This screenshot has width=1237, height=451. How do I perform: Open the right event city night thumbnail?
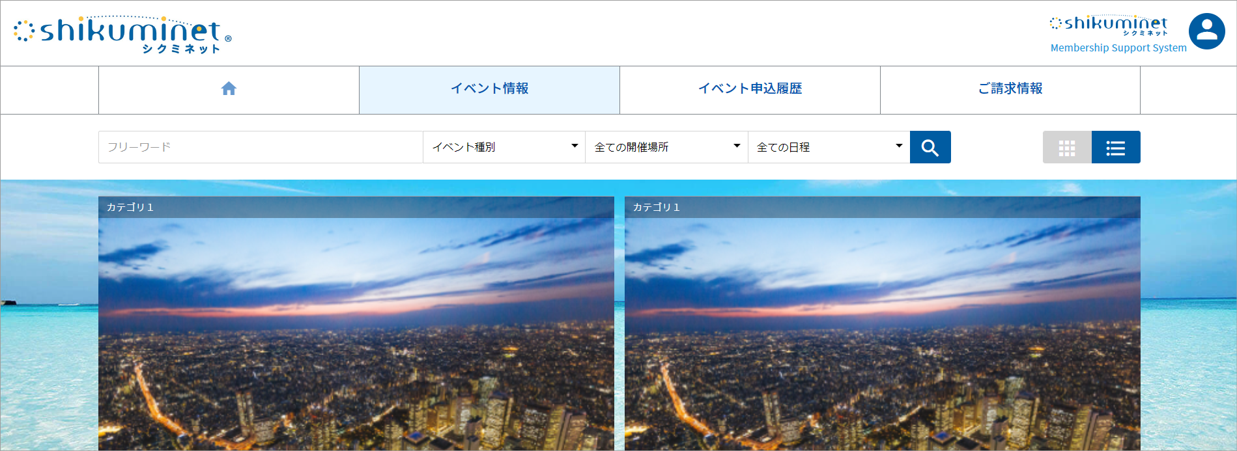click(x=882, y=332)
